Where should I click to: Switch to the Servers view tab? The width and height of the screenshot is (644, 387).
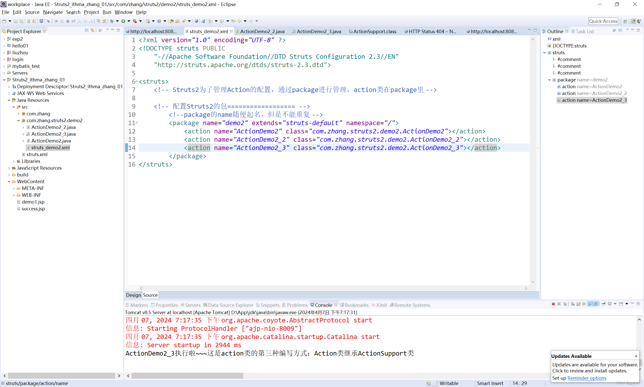click(x=191, y=305)
